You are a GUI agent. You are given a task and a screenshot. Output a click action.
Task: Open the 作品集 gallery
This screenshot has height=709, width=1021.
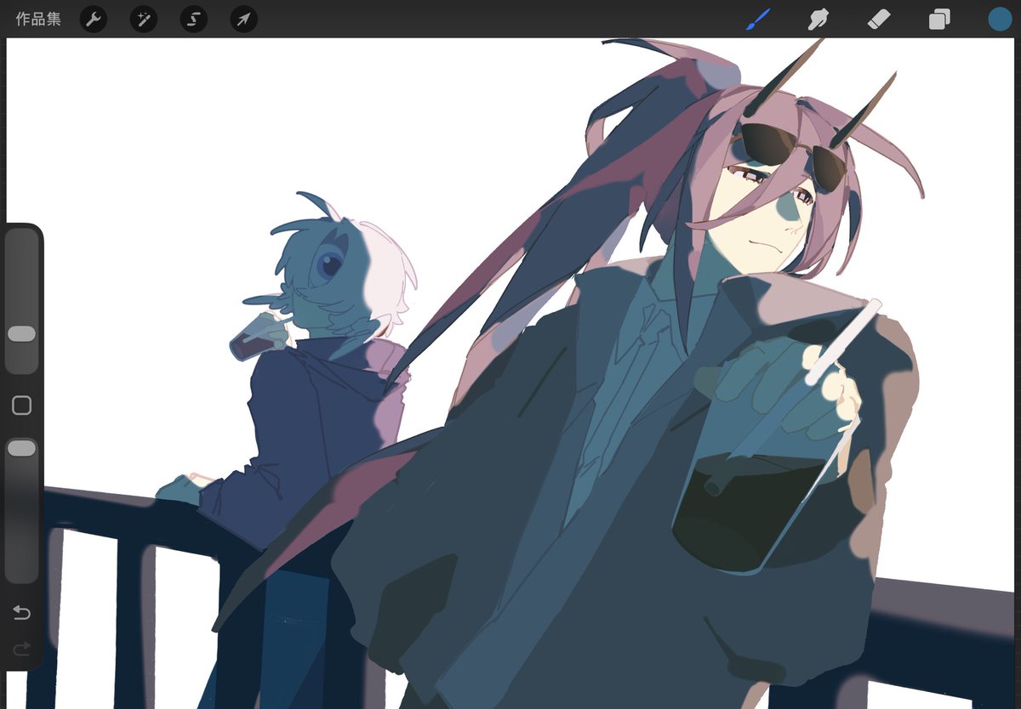(38, 19)
